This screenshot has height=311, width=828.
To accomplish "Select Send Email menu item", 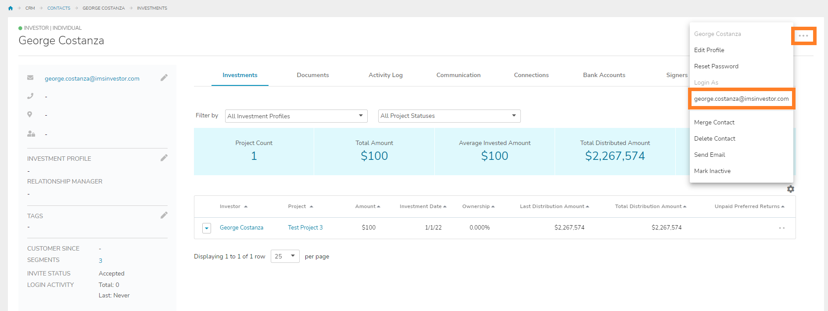I will coord(742,155).
